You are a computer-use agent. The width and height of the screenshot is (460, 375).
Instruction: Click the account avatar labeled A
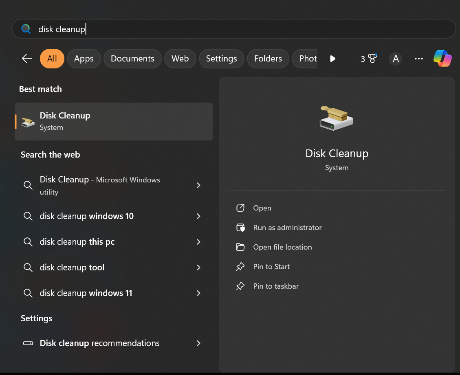pos(396,59)
